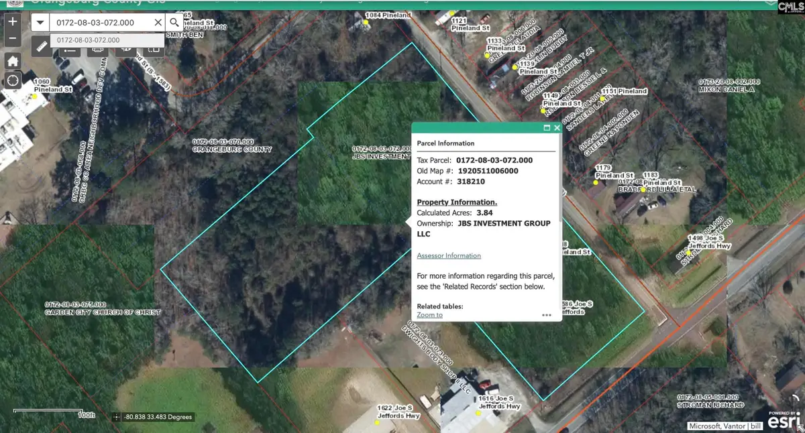Open the Assessor Information link
This screenshot has width=805, height=433.
[x=449, y=255]
